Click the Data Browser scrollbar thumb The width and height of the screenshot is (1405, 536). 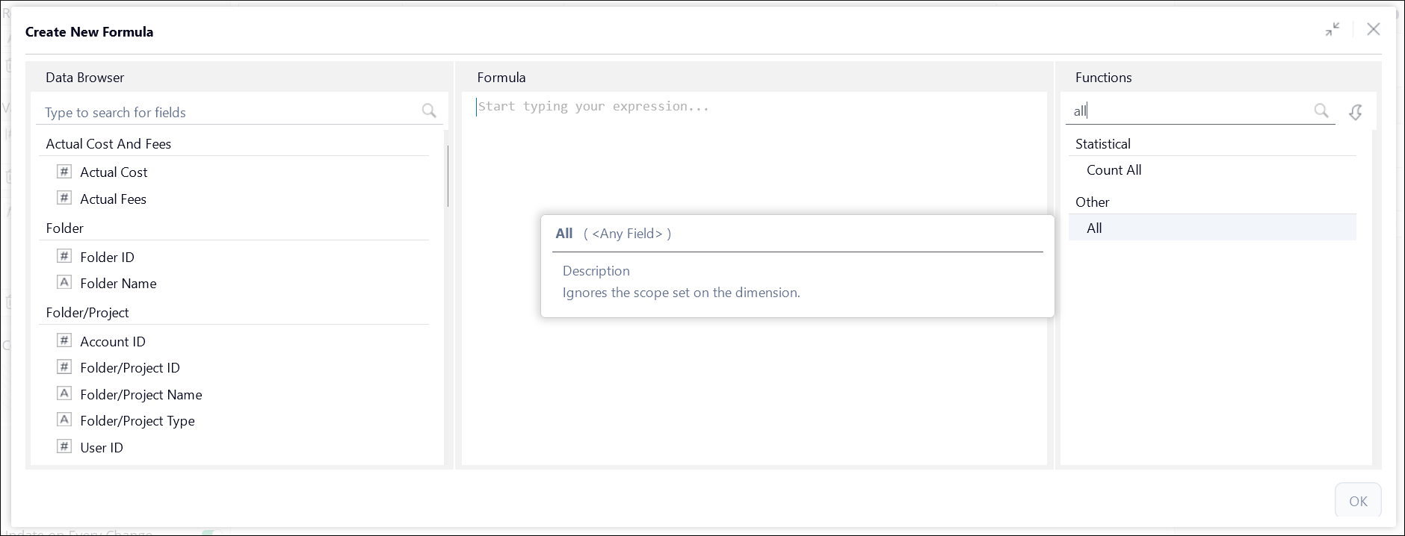tap(448, 175)
